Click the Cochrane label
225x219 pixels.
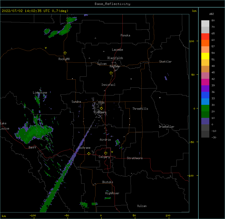84,148
